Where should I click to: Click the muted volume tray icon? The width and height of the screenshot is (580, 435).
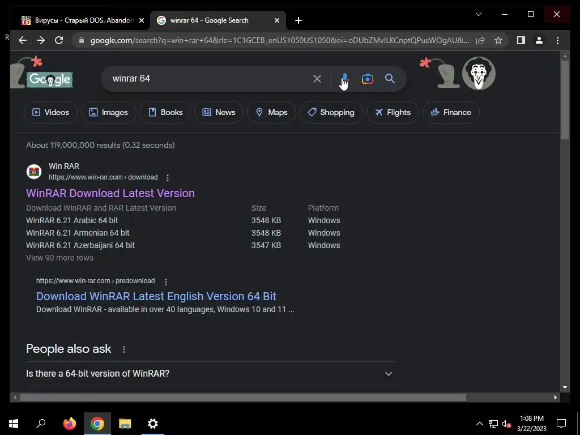pyautogui.click(x=506, y=424)
